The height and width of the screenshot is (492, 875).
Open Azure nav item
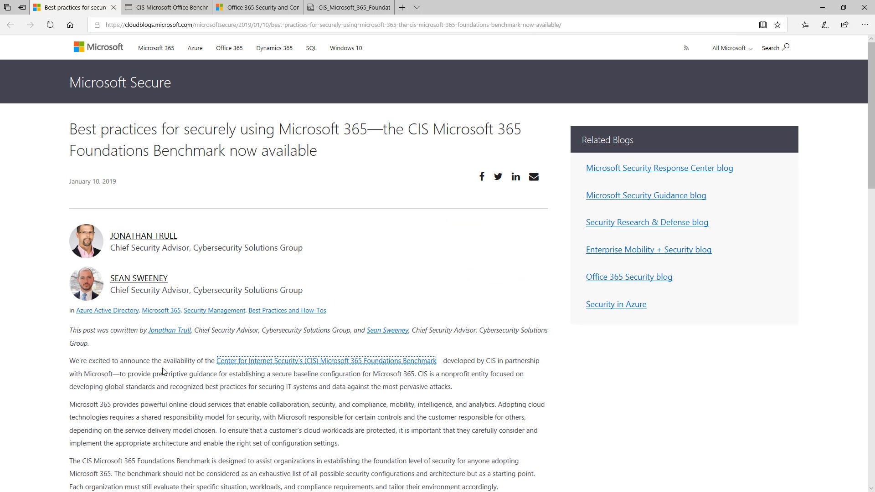pyautogui.click(x=195, y=48)
